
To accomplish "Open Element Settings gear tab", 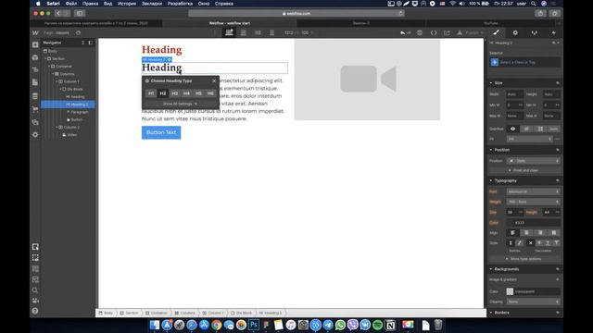I will (515, 33).
